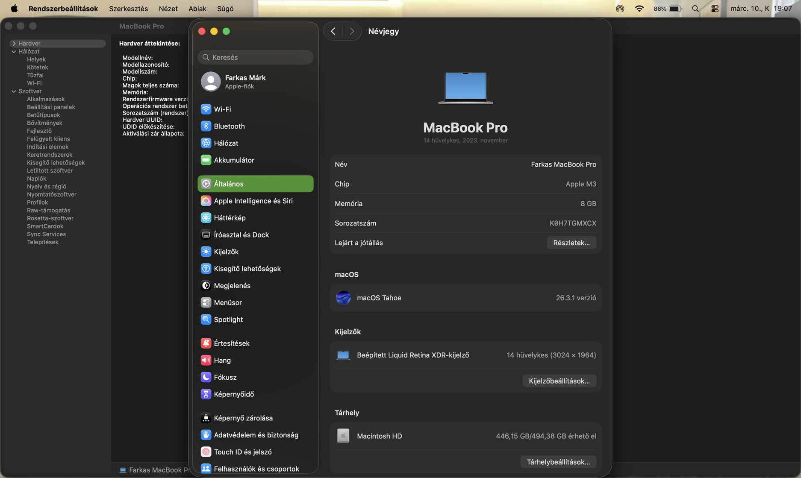
Task: Click the Keresés search field
Action: click(256, 57)
